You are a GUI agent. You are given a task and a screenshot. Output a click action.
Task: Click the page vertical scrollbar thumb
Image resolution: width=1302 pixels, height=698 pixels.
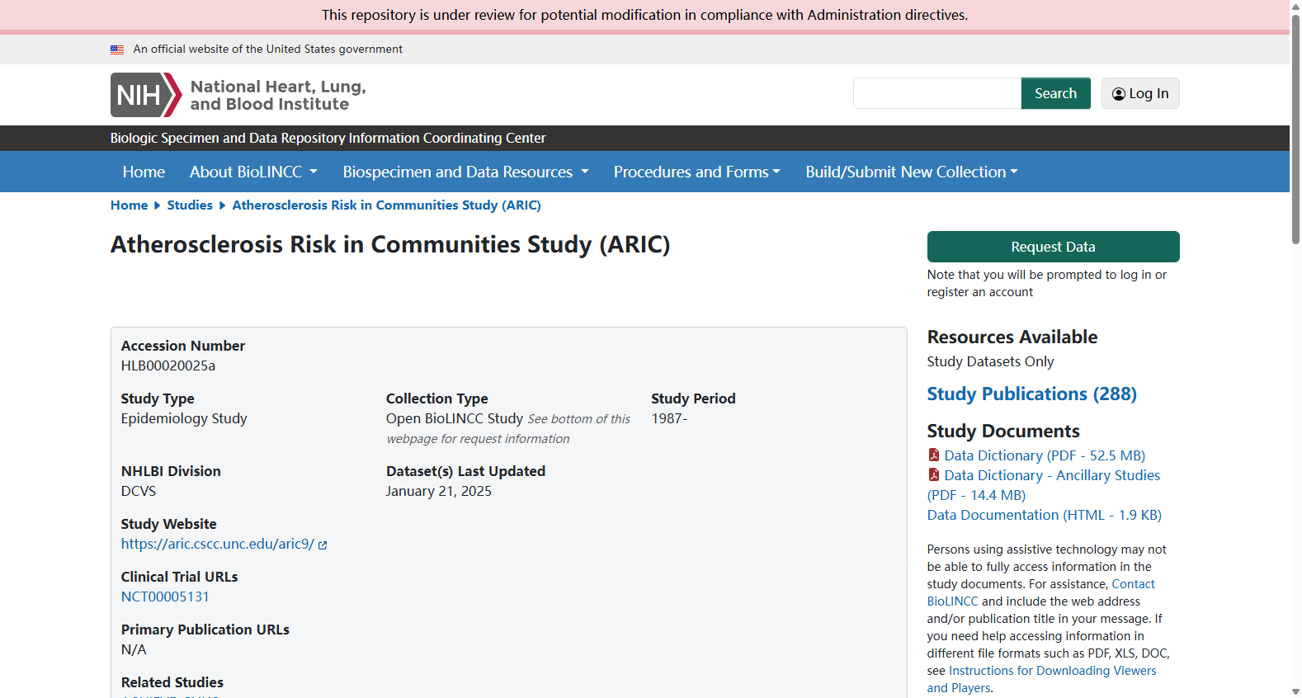(1295, 130)
